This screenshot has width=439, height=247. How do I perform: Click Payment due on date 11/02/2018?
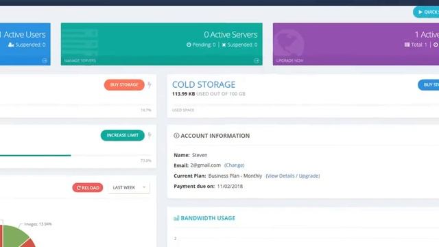point(230,186)
